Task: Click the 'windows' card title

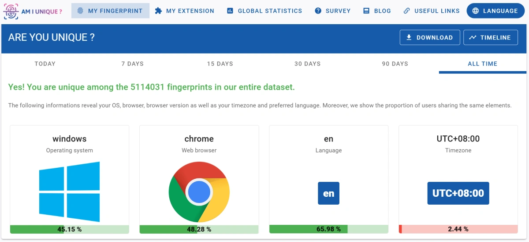Action: (69, 139)
